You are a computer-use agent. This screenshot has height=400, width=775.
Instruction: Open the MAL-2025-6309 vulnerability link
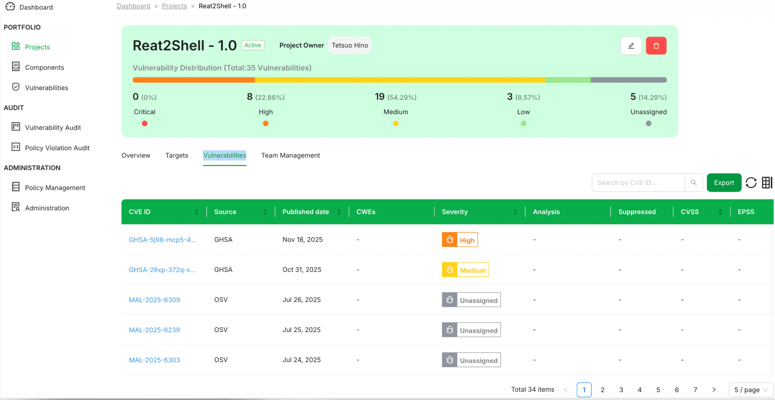coord(154,300)
